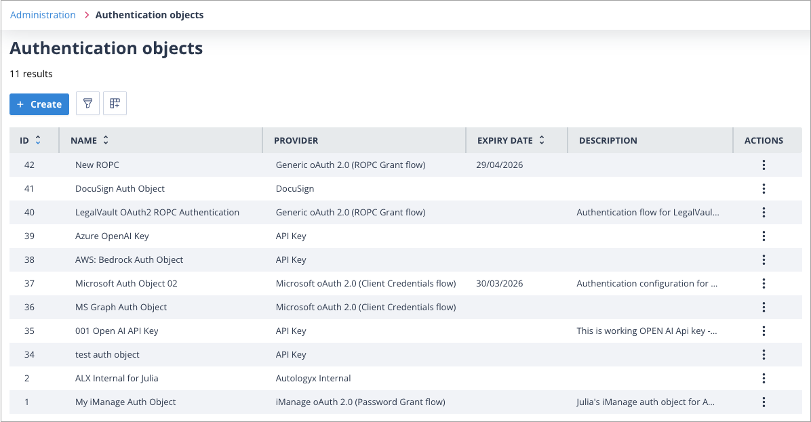Viewport: 811px width, 422px height.
Task: Click ID 38 cell
Action: pos(29,260)
